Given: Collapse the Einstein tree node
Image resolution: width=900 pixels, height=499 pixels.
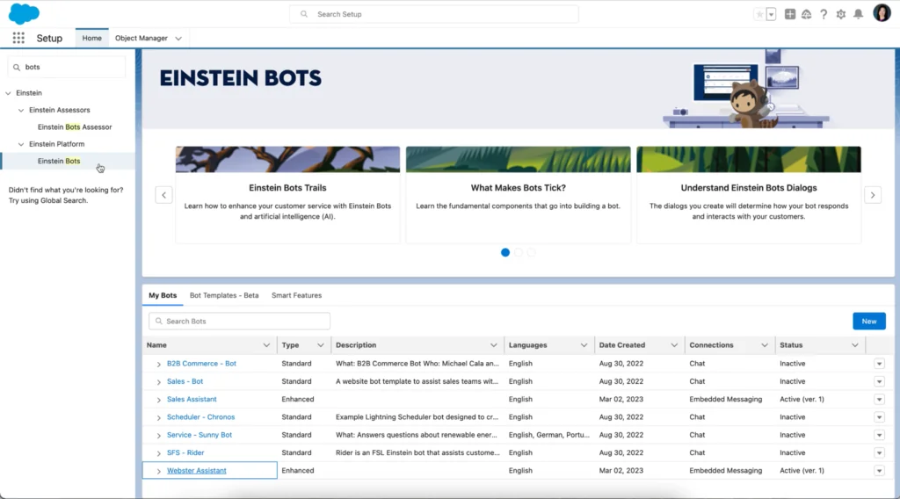Looking at the screenshot, I should click(x=8, y=93).
